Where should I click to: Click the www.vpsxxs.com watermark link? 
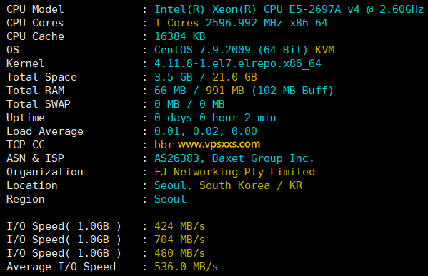tap(219, 144)
